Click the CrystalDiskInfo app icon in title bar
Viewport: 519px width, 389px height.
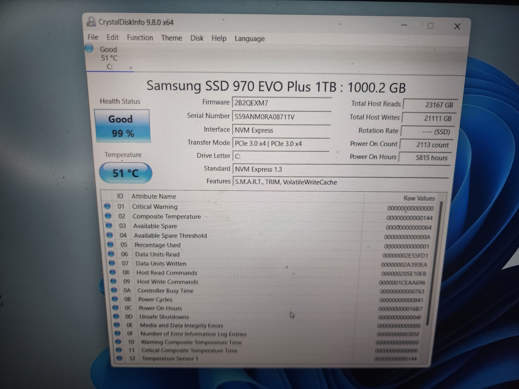tap(91, 22)
